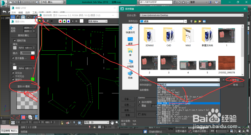Open 保存类型 dropdown showing 所有格式
This screenshot has width=251, height=135.
(x=189, y=85)
